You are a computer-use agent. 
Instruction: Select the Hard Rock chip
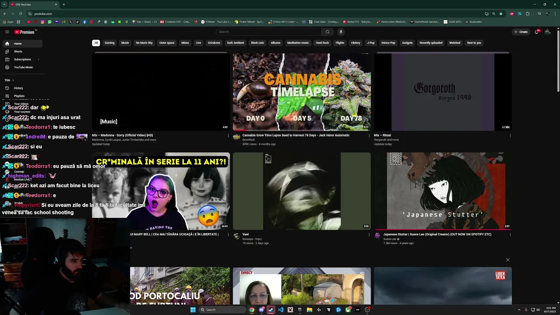322,43
